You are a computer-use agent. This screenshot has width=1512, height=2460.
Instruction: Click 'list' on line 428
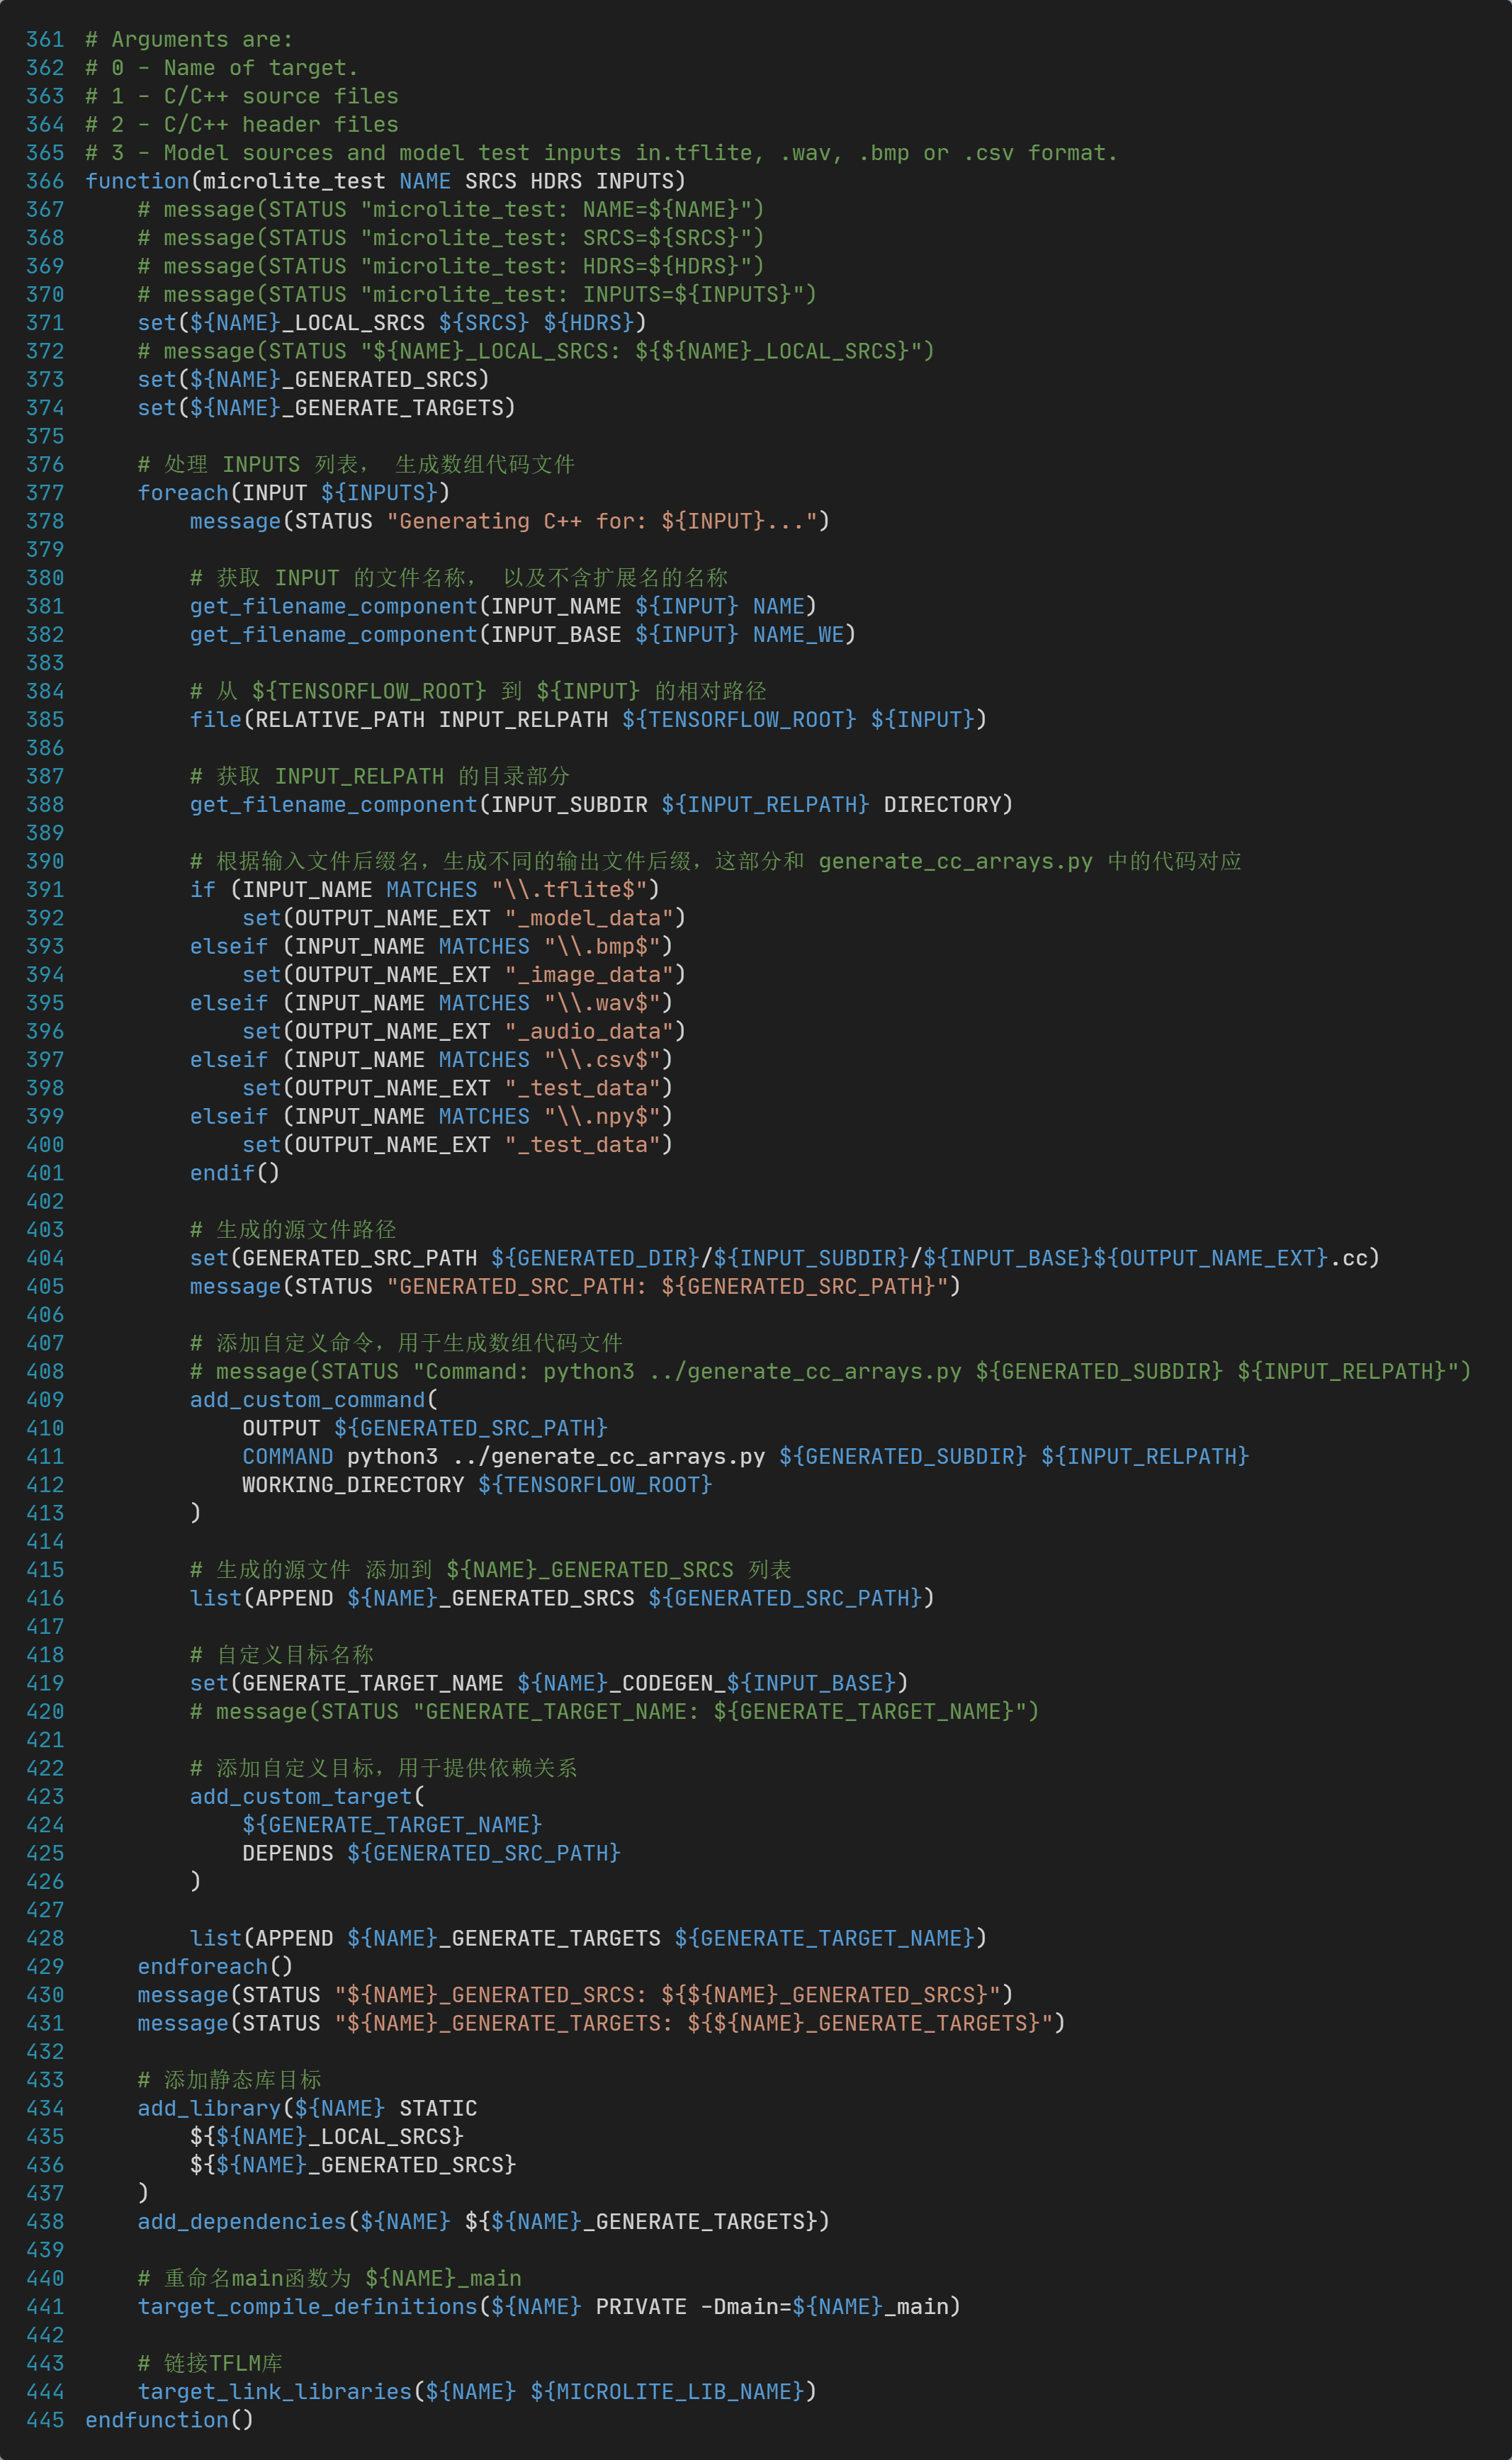click(x=216, y=1938)
